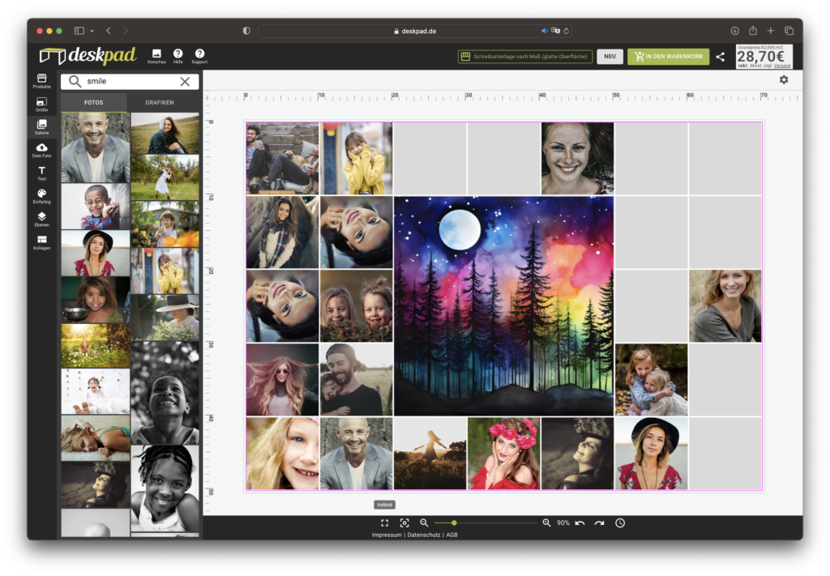830x576 pixels.
Task: Select the Text tool
Action: coord(41,173)
